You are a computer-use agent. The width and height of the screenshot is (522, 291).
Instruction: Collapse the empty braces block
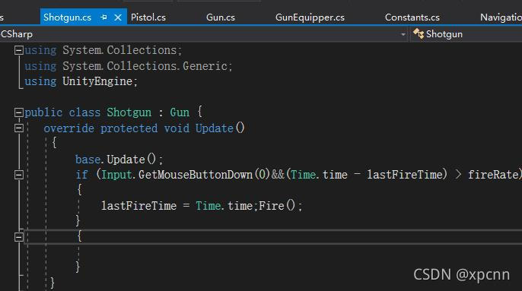(19, 237)
